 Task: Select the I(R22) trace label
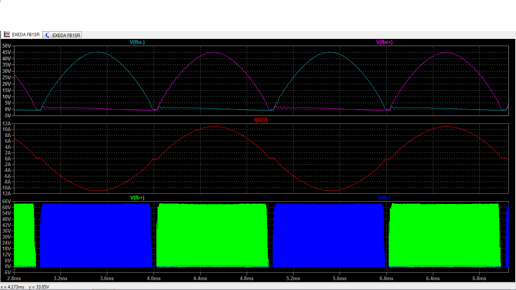tap(261, 120)
